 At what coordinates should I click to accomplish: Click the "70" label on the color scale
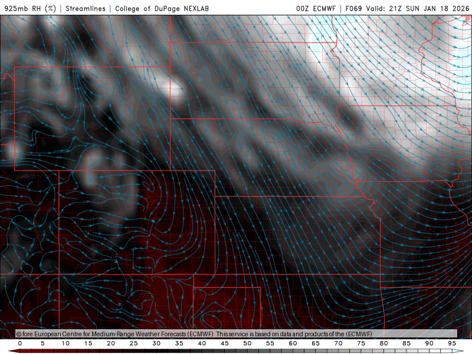click(338, 343)
